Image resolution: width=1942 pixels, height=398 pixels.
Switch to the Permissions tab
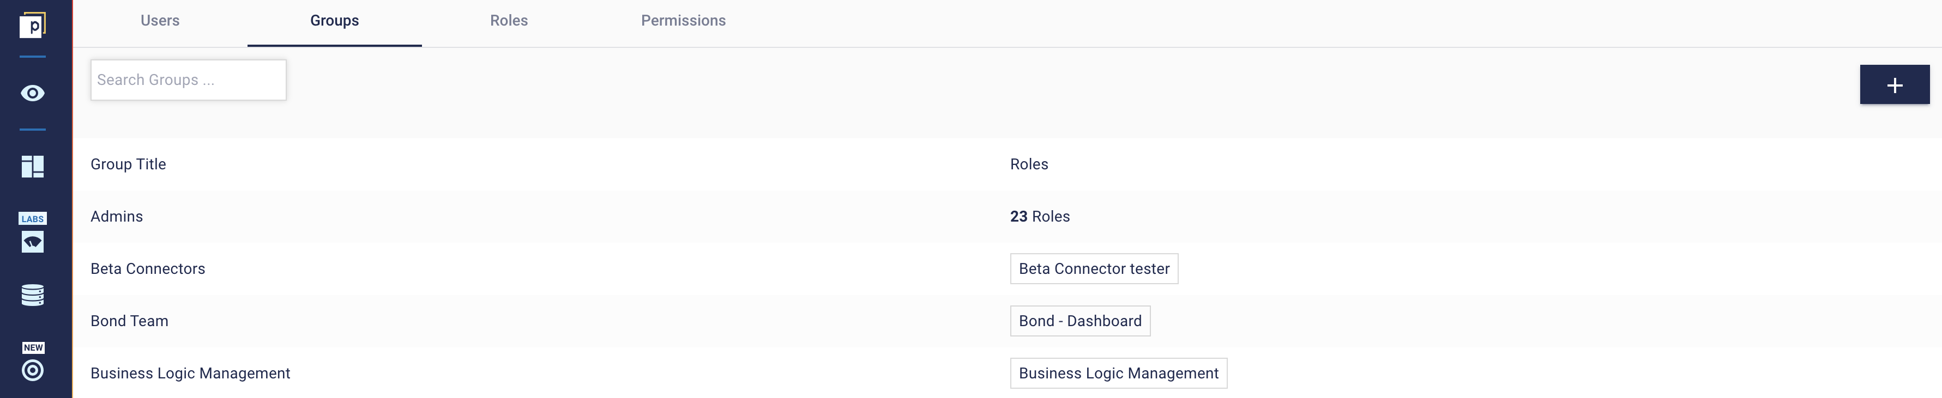pos(683,21)
